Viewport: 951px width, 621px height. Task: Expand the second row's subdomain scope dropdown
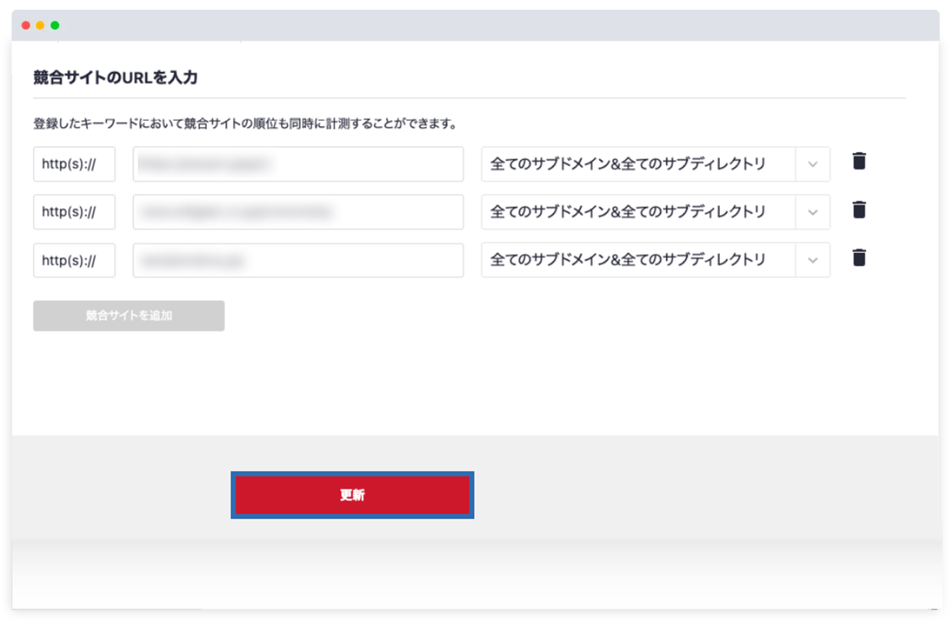tap(637, 212)
